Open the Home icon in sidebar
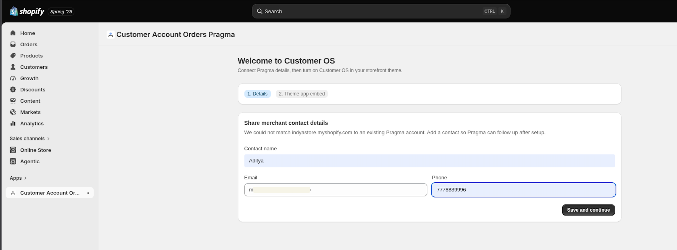 point(13,33)
